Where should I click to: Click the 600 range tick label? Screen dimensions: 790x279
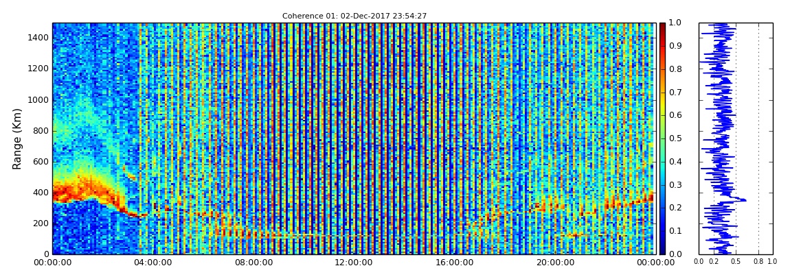(41, 161)
